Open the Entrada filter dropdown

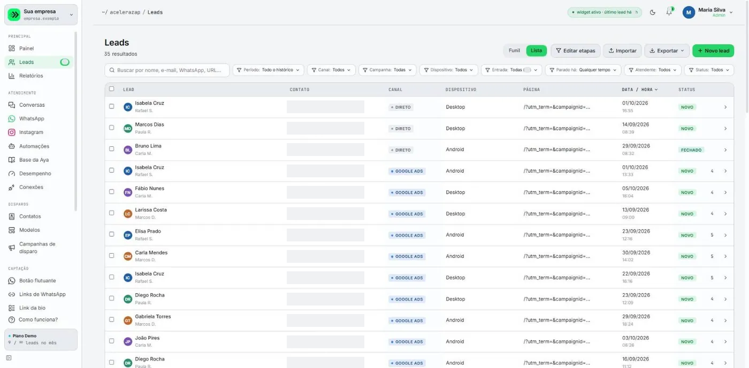click(511, 70)
